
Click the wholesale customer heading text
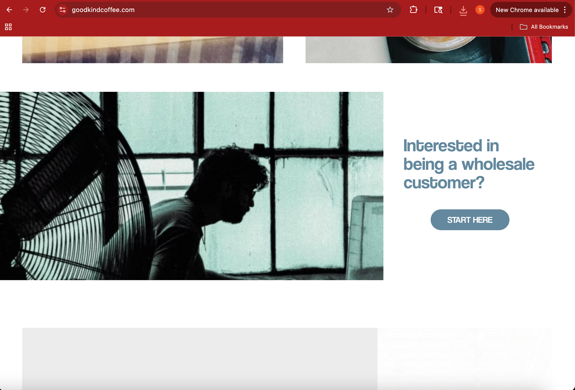point(468,164)
